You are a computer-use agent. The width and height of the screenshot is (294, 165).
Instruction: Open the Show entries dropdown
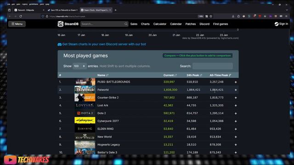click(79, 66)
